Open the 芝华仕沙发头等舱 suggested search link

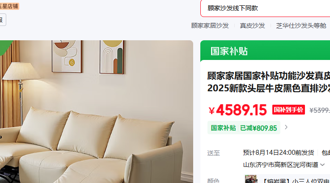click(x=301, y=26)
